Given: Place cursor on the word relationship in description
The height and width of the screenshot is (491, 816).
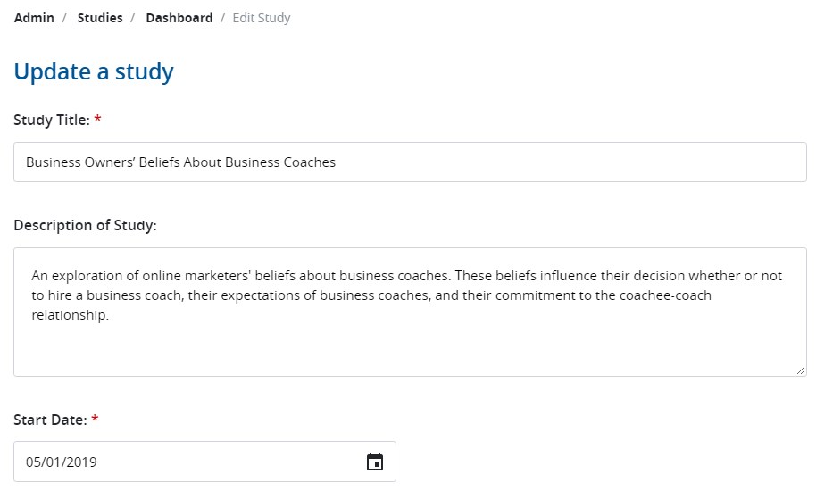Looking at the screenshot, I should tap(69, 315).
